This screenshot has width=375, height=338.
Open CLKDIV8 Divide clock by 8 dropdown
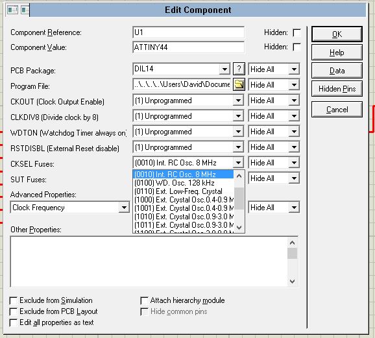click(x=238, y=116)
